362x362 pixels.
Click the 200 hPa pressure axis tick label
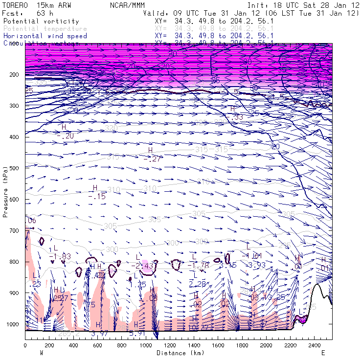point(14,74)
